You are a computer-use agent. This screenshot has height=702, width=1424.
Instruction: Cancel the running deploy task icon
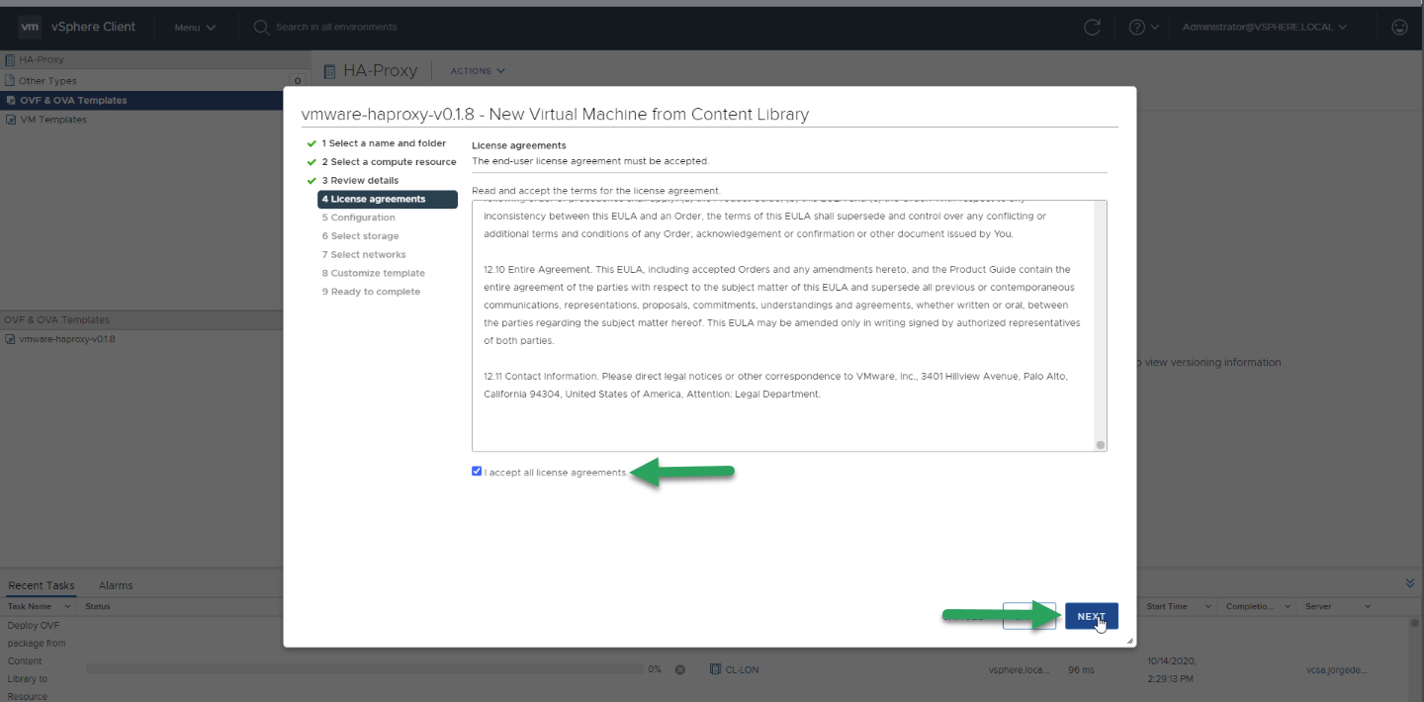[680, 669]
